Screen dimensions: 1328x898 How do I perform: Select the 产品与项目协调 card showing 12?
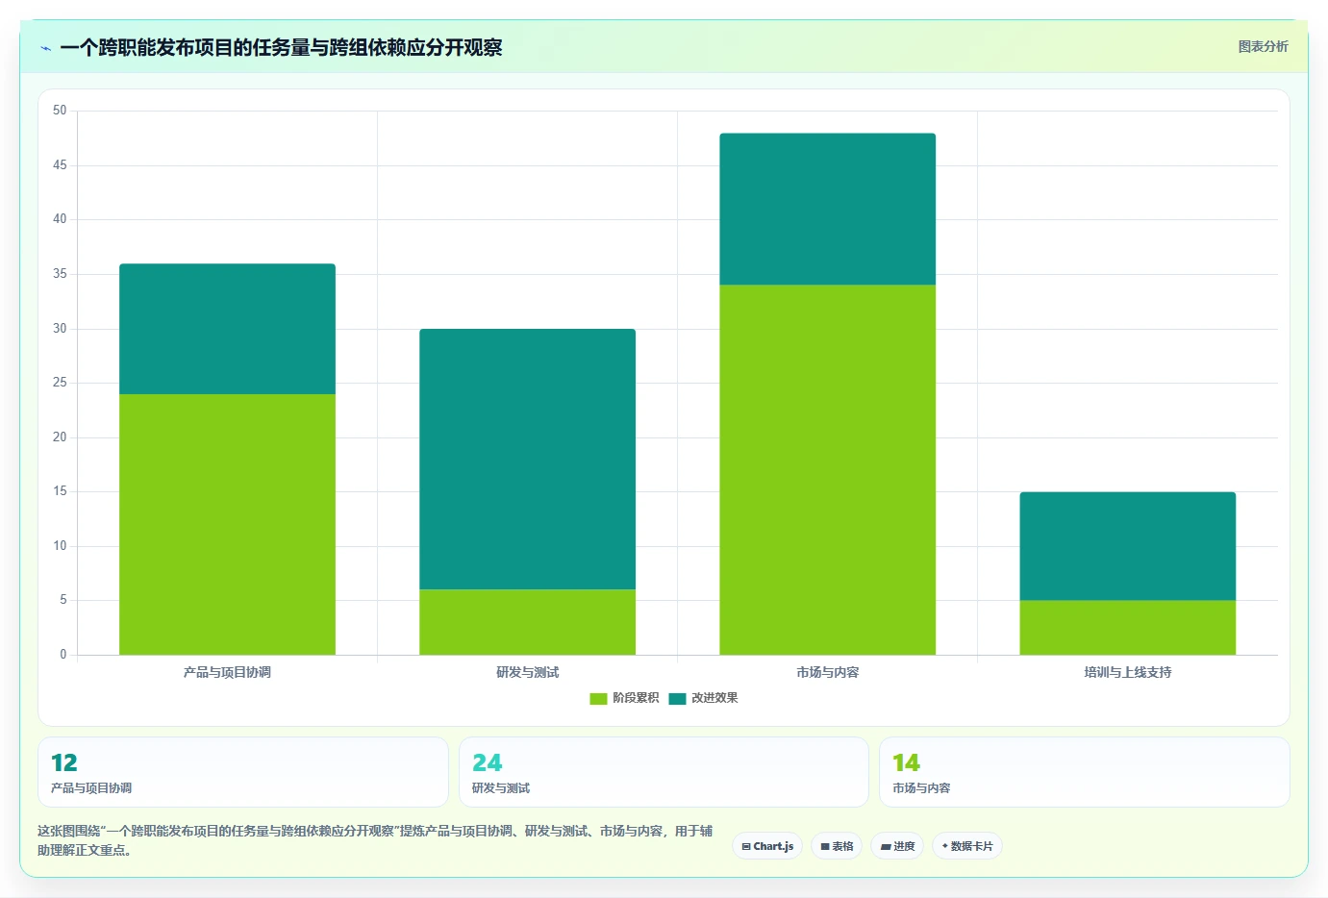pyautogui.click(x=243, y=772)
